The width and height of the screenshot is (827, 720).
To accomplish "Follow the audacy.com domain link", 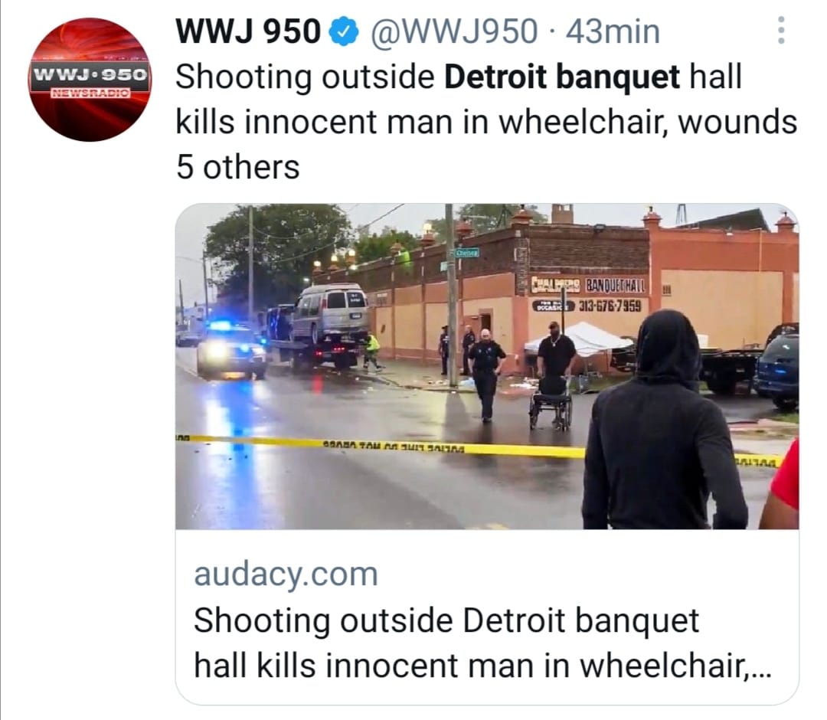I will click(286, 574).
